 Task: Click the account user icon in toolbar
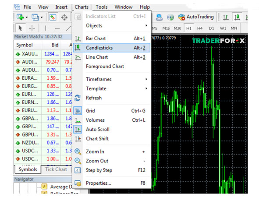[159, 17]
